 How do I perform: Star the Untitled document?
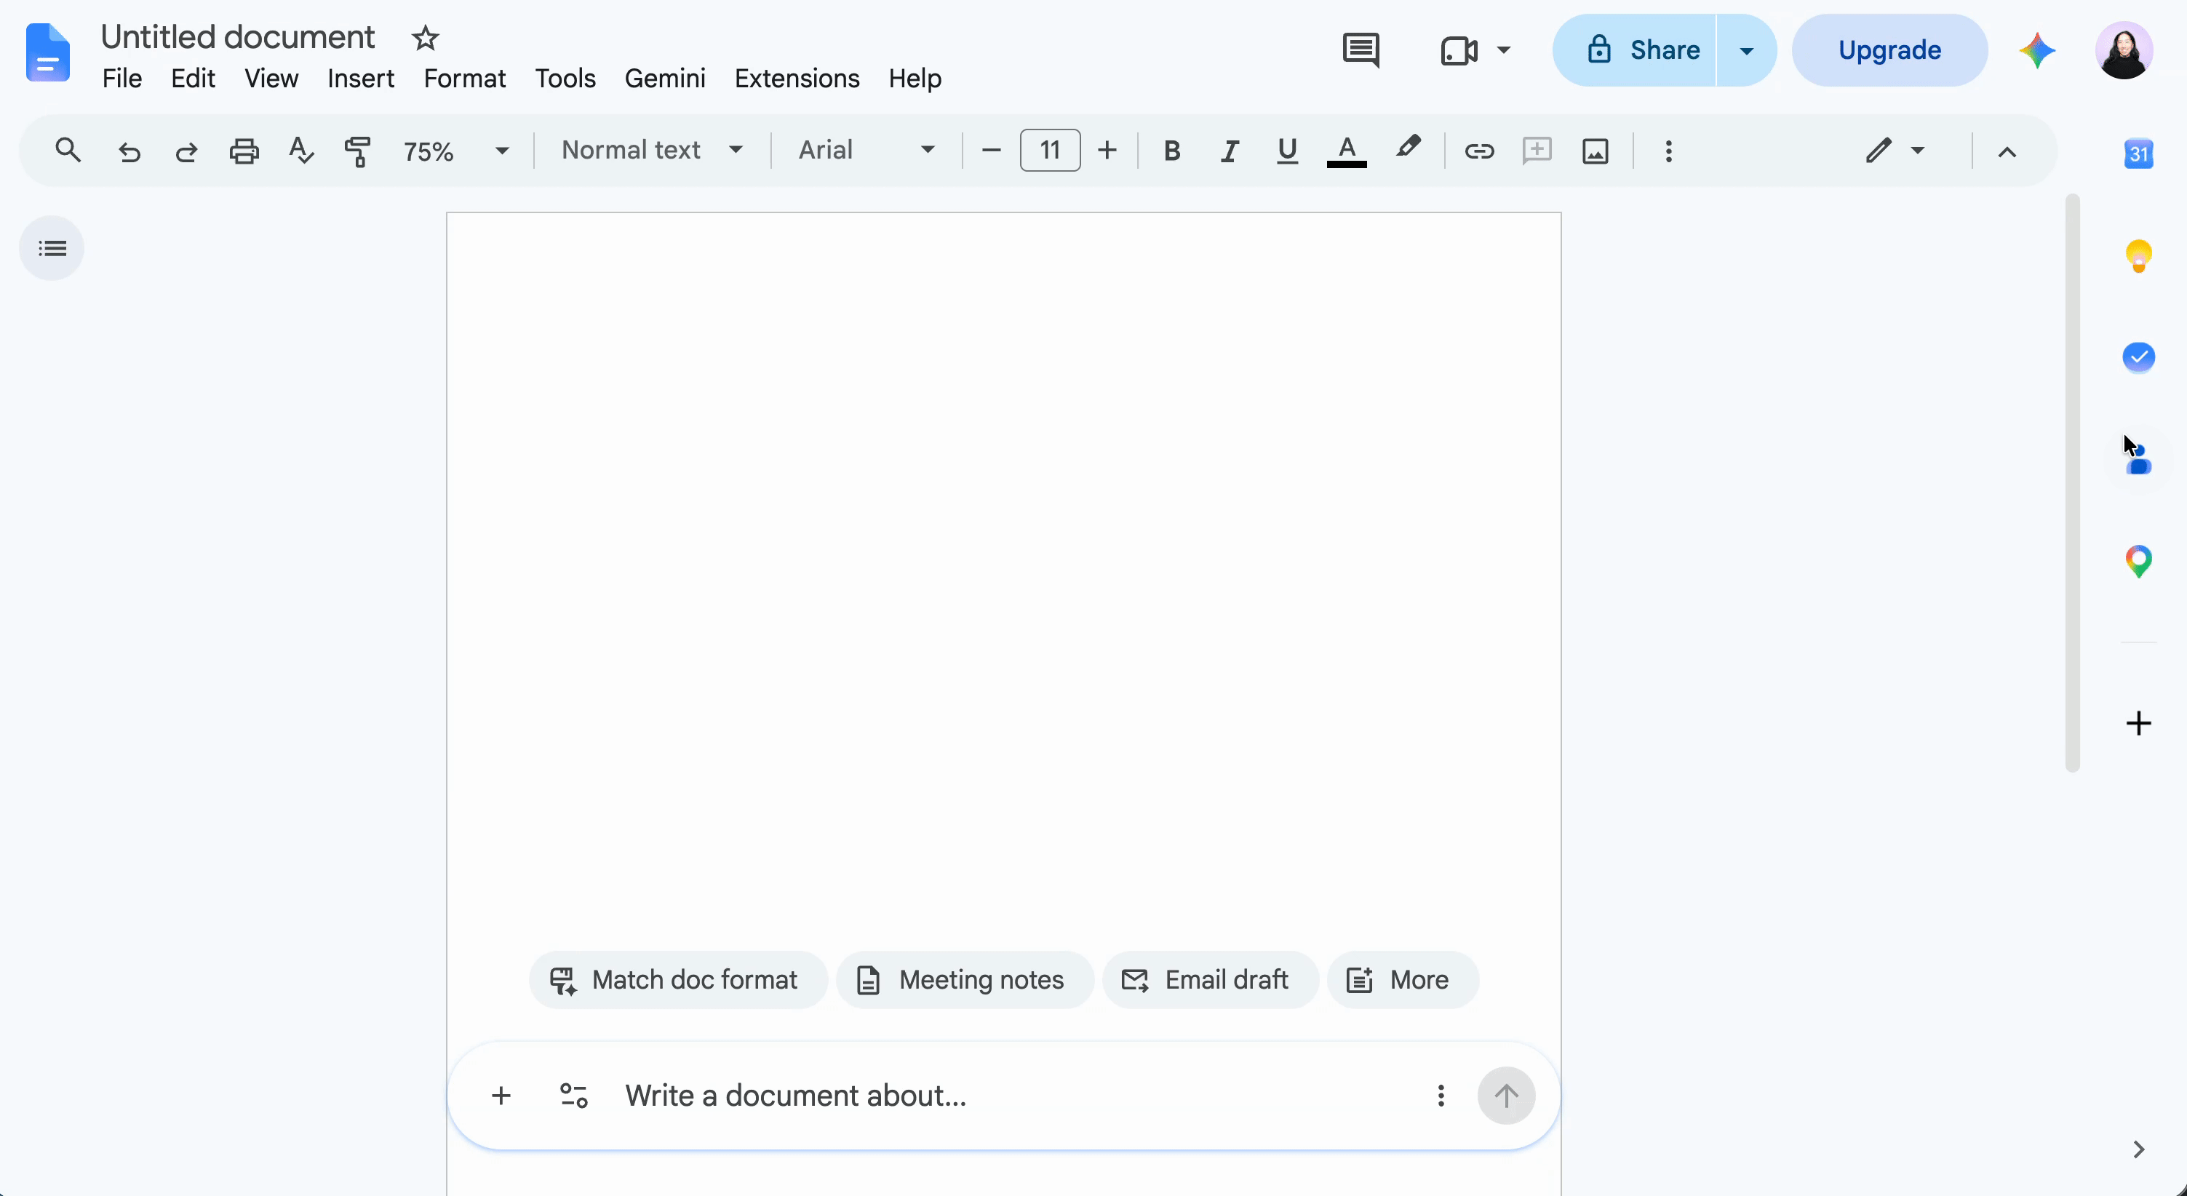point(424,39)
